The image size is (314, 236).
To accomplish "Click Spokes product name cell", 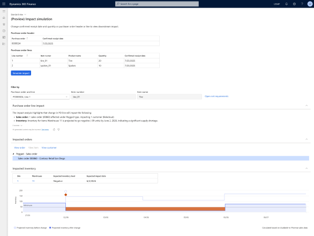I will (x=83, y=65).
